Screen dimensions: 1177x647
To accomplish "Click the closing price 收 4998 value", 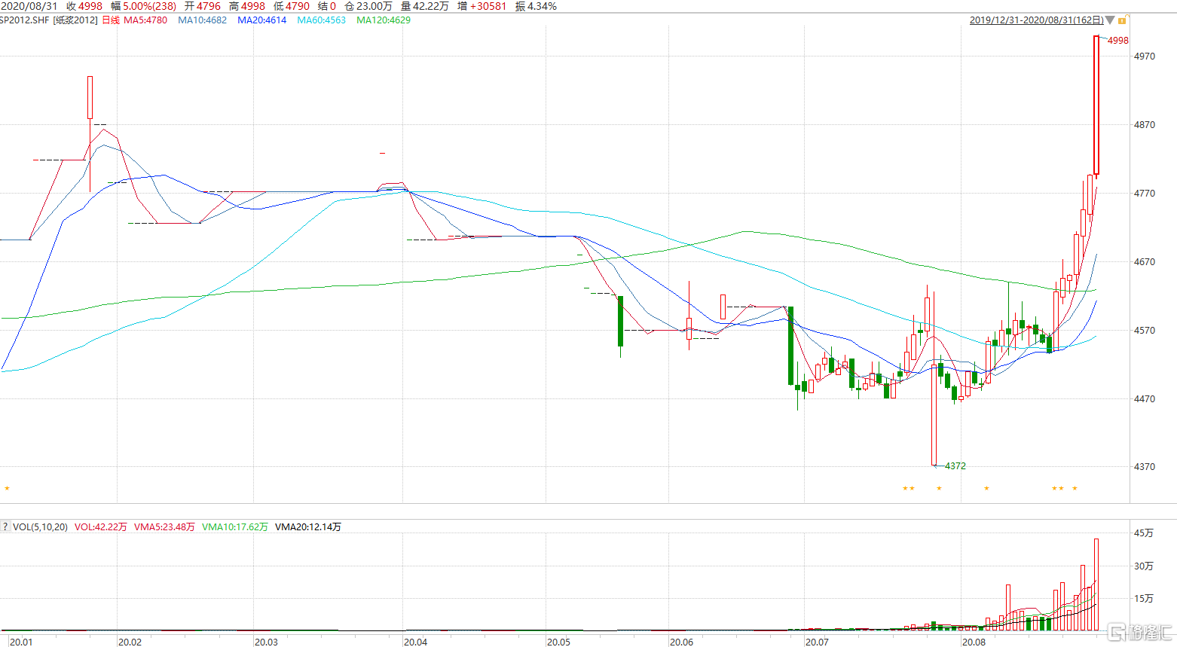I will click(x=84, y=6).
